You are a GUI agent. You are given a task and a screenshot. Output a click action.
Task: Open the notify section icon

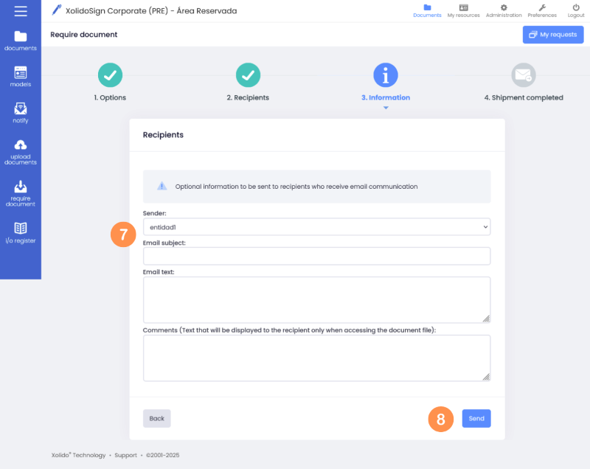21,109
